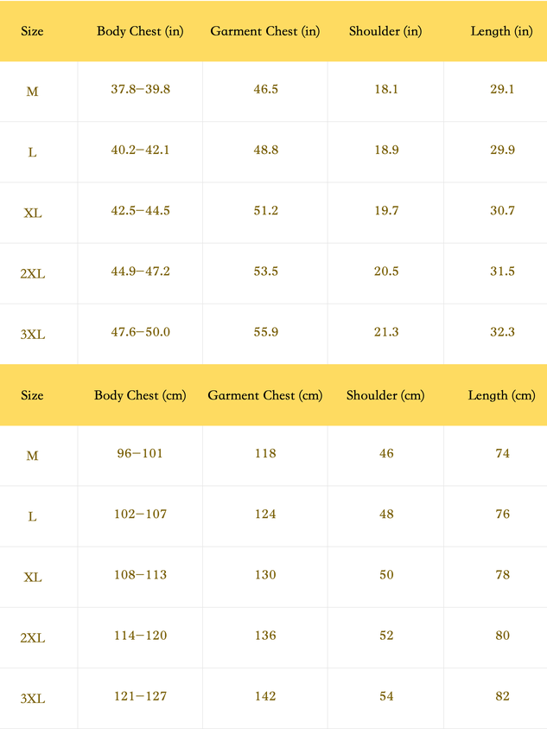
Task: Click the 3XL label in centimeters table
Action: (x=33, y=699)
